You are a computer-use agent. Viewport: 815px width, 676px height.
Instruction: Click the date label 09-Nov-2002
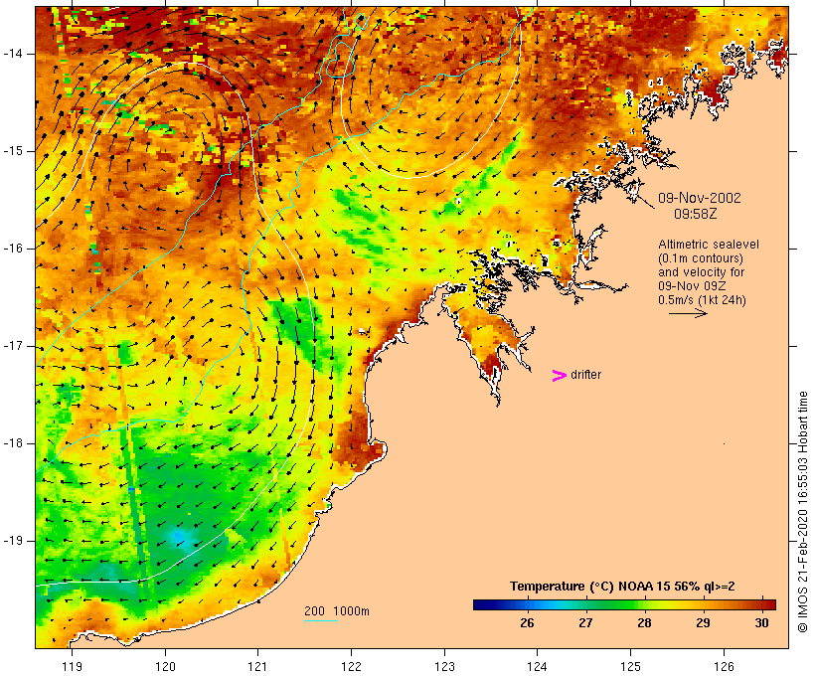click(699, 198)
